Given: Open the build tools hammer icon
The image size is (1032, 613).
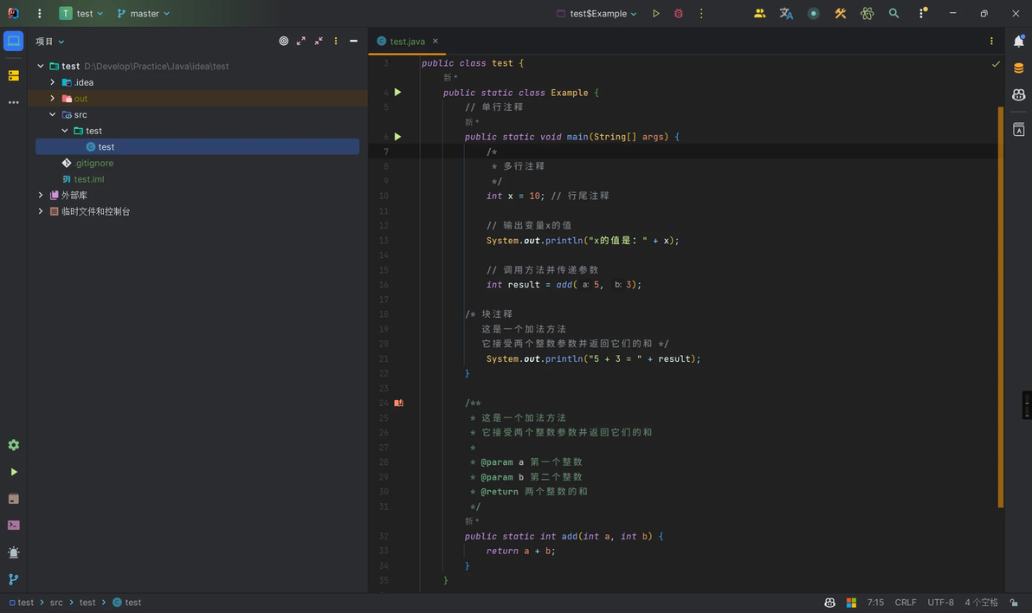Looking at the screenshot, I should click(x=841, y=13).
